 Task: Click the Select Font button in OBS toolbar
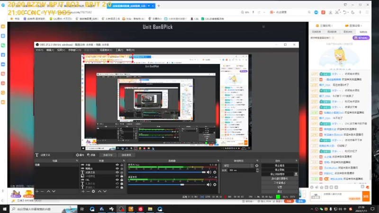[x=108, y=155]
